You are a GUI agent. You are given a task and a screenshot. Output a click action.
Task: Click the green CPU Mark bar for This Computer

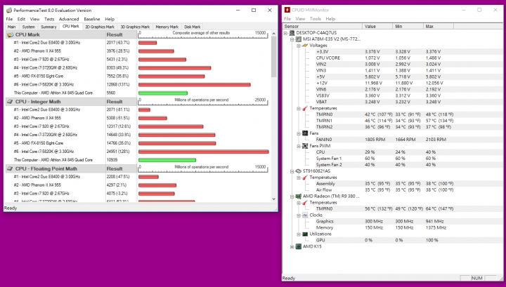(163, 93)
